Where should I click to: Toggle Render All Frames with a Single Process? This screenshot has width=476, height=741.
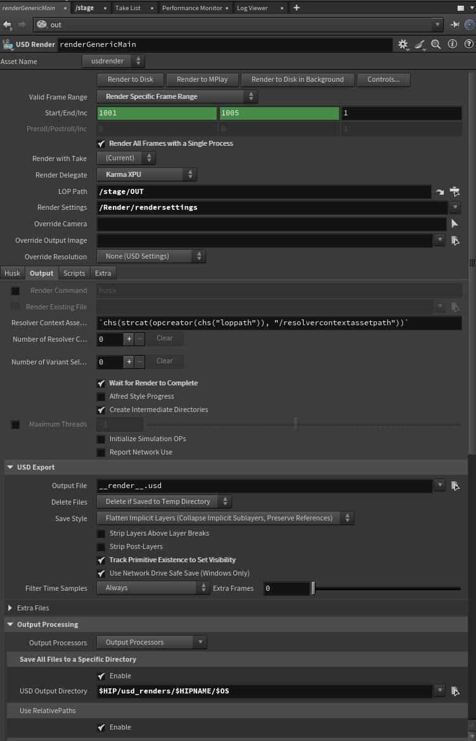101,144
